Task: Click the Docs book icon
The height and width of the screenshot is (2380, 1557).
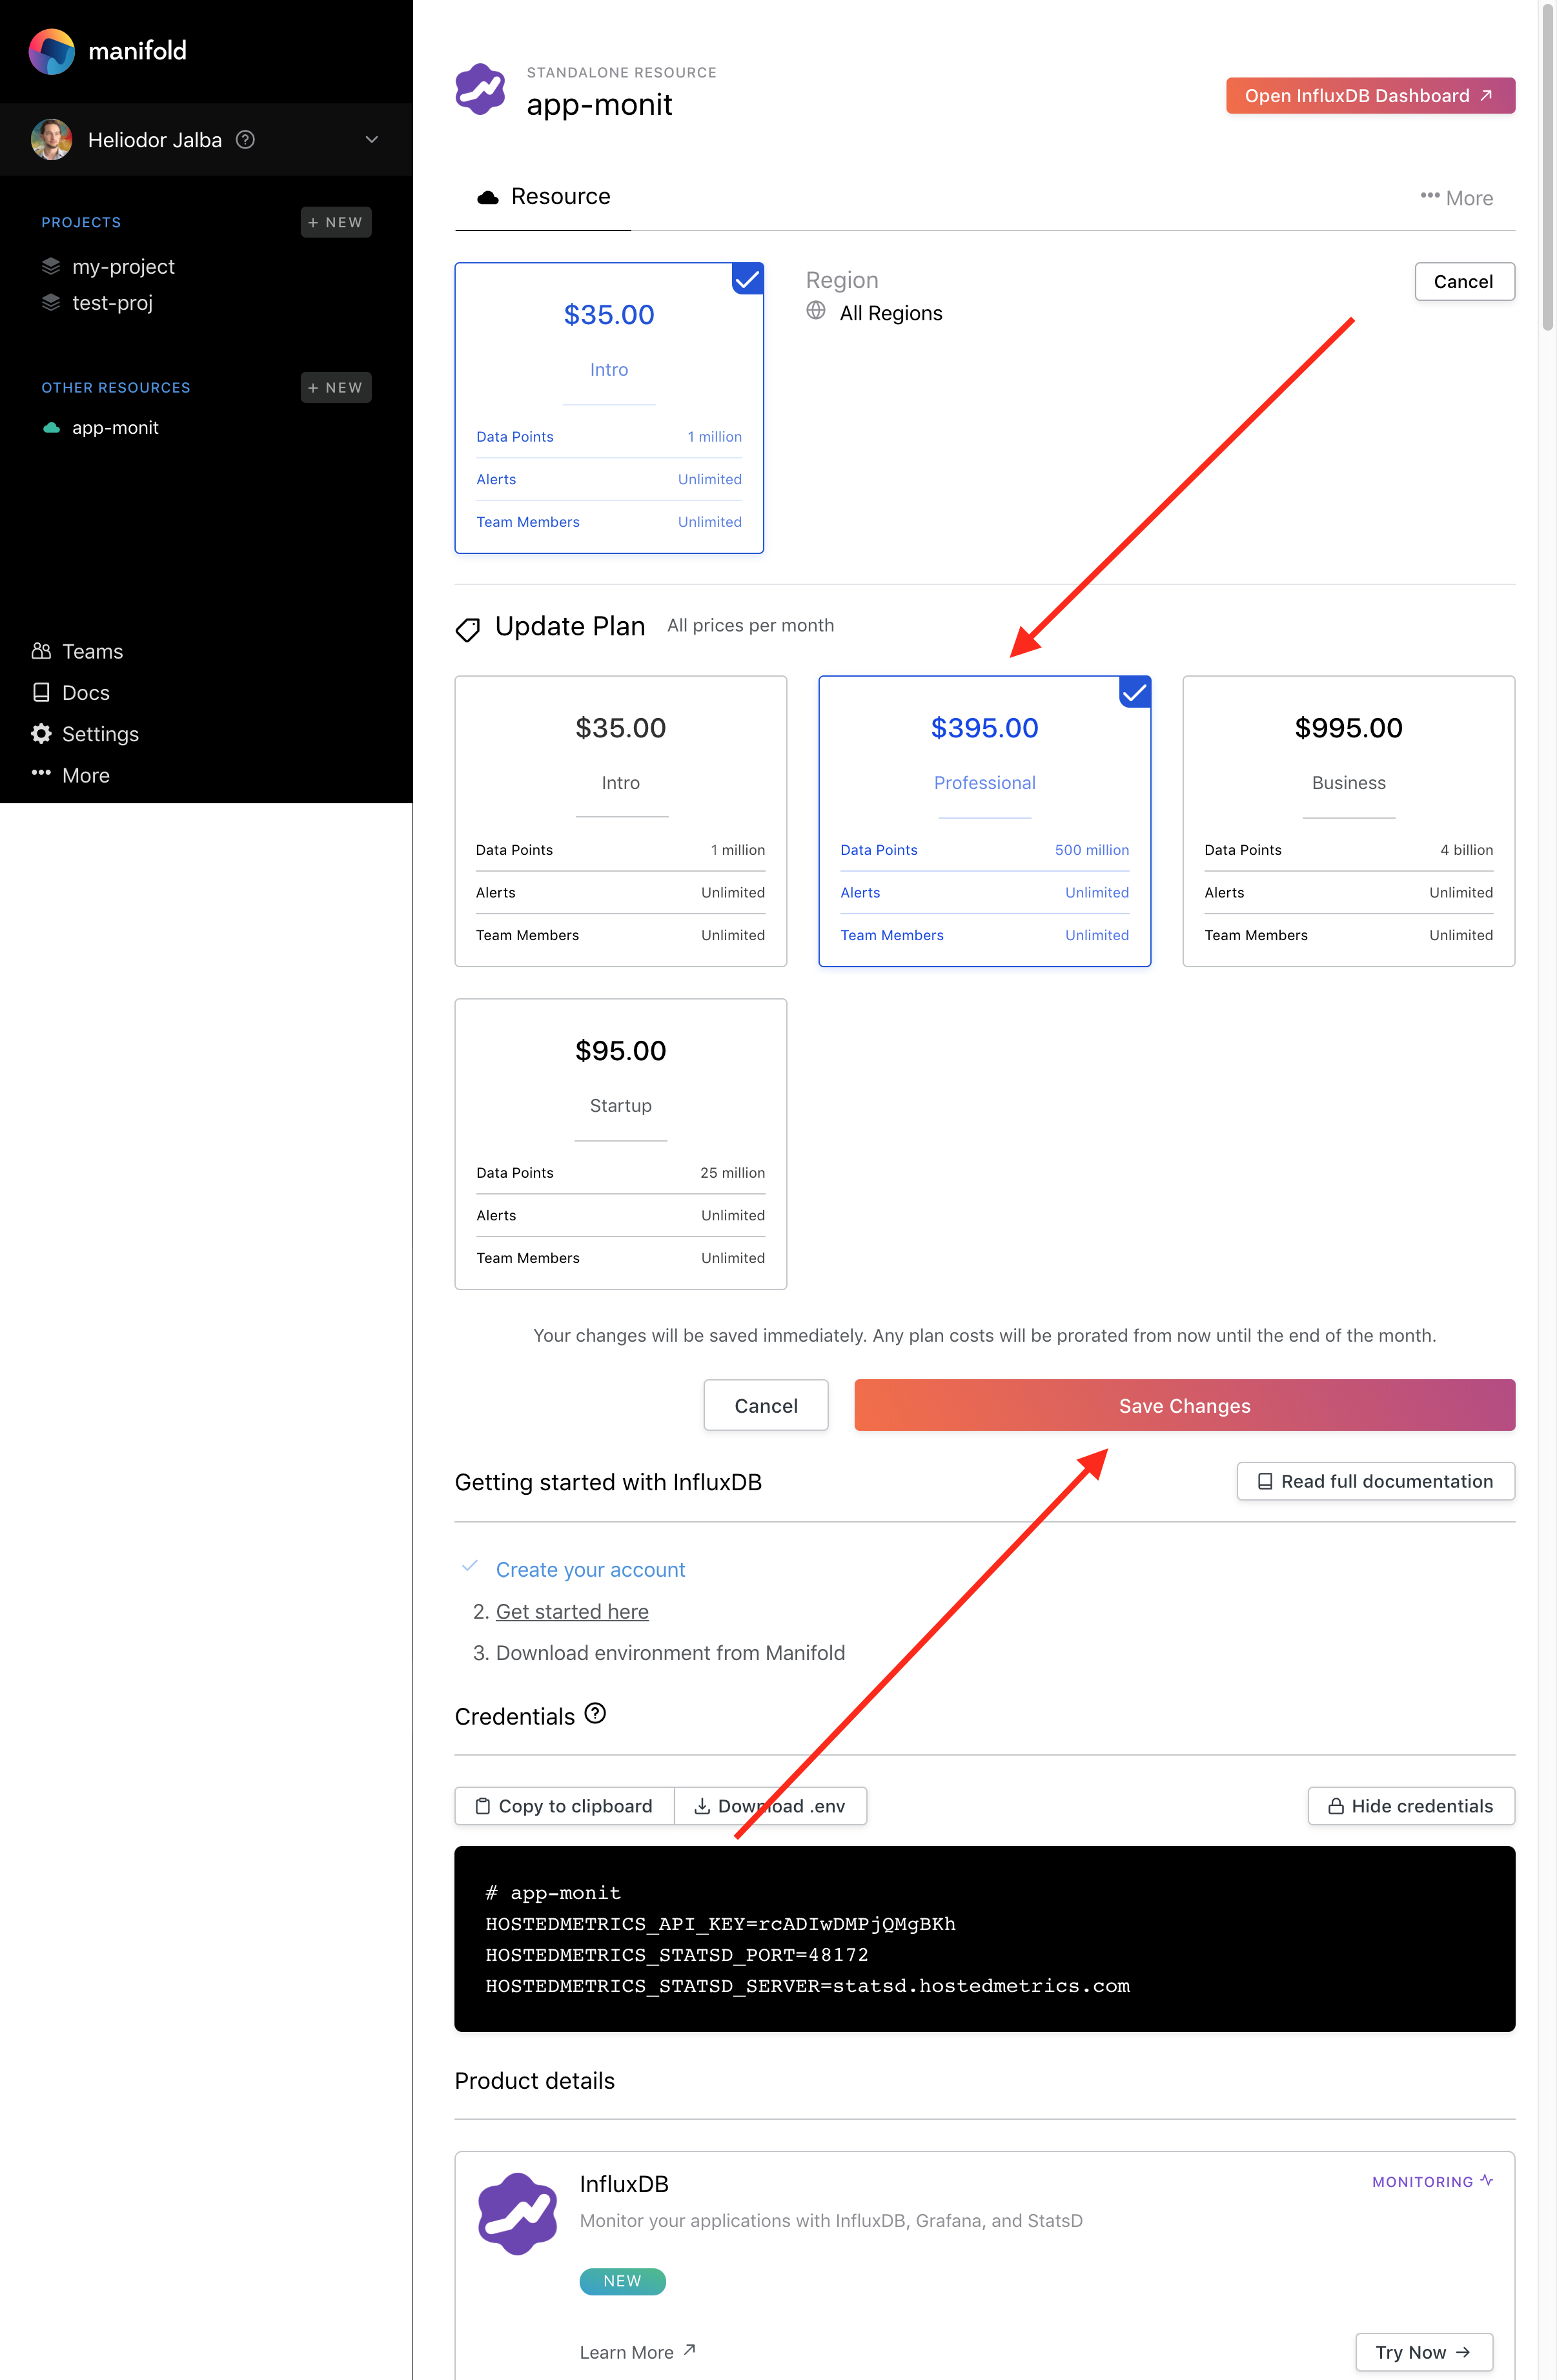Action: (41, 692)
